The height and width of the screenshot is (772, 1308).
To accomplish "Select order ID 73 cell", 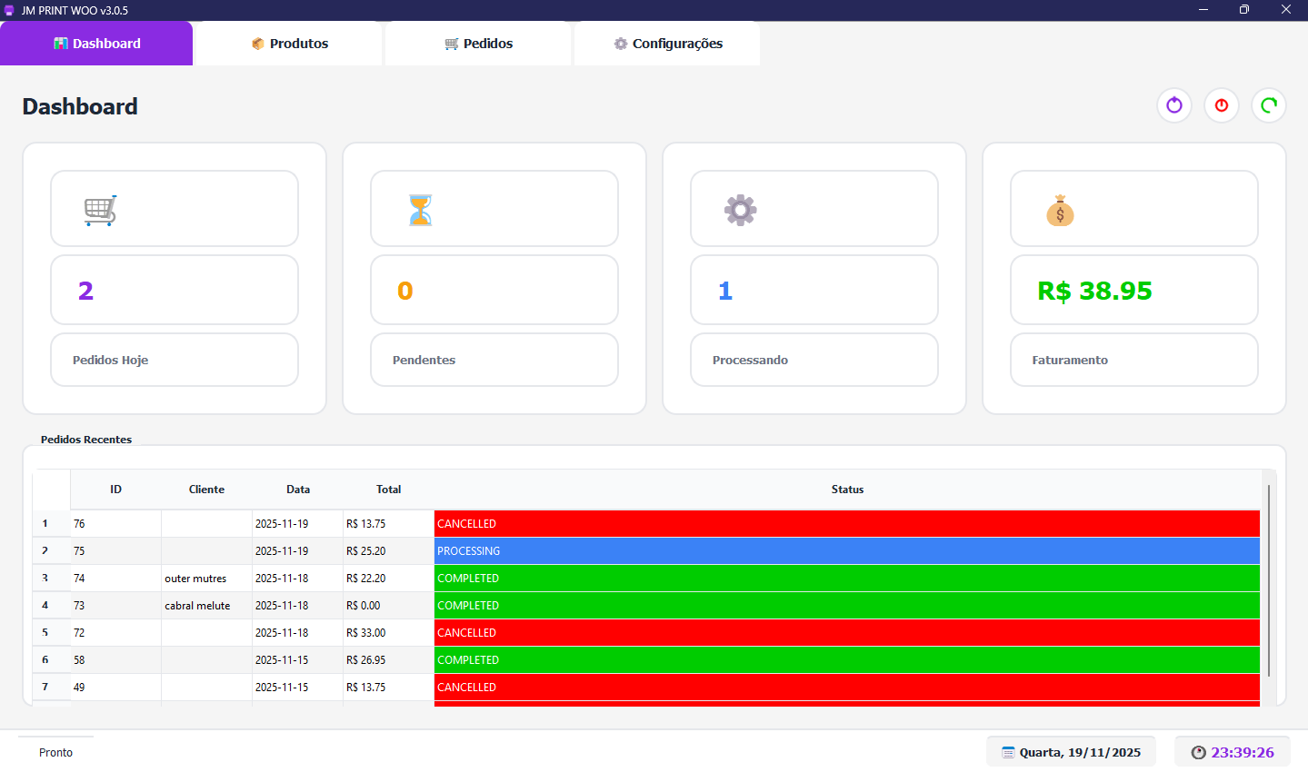I will pyautogui.click(x=116, y=606).
